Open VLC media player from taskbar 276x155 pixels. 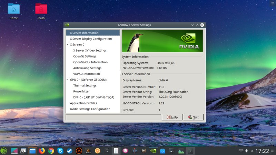click(88, 151)
